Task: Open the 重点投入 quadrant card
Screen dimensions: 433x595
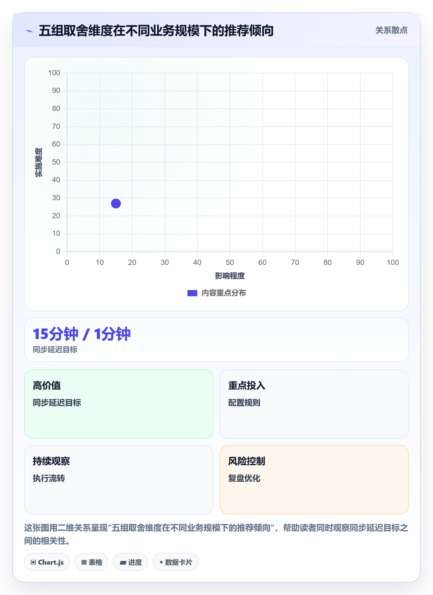Action: pyautogui.click(x=314, y=404)
